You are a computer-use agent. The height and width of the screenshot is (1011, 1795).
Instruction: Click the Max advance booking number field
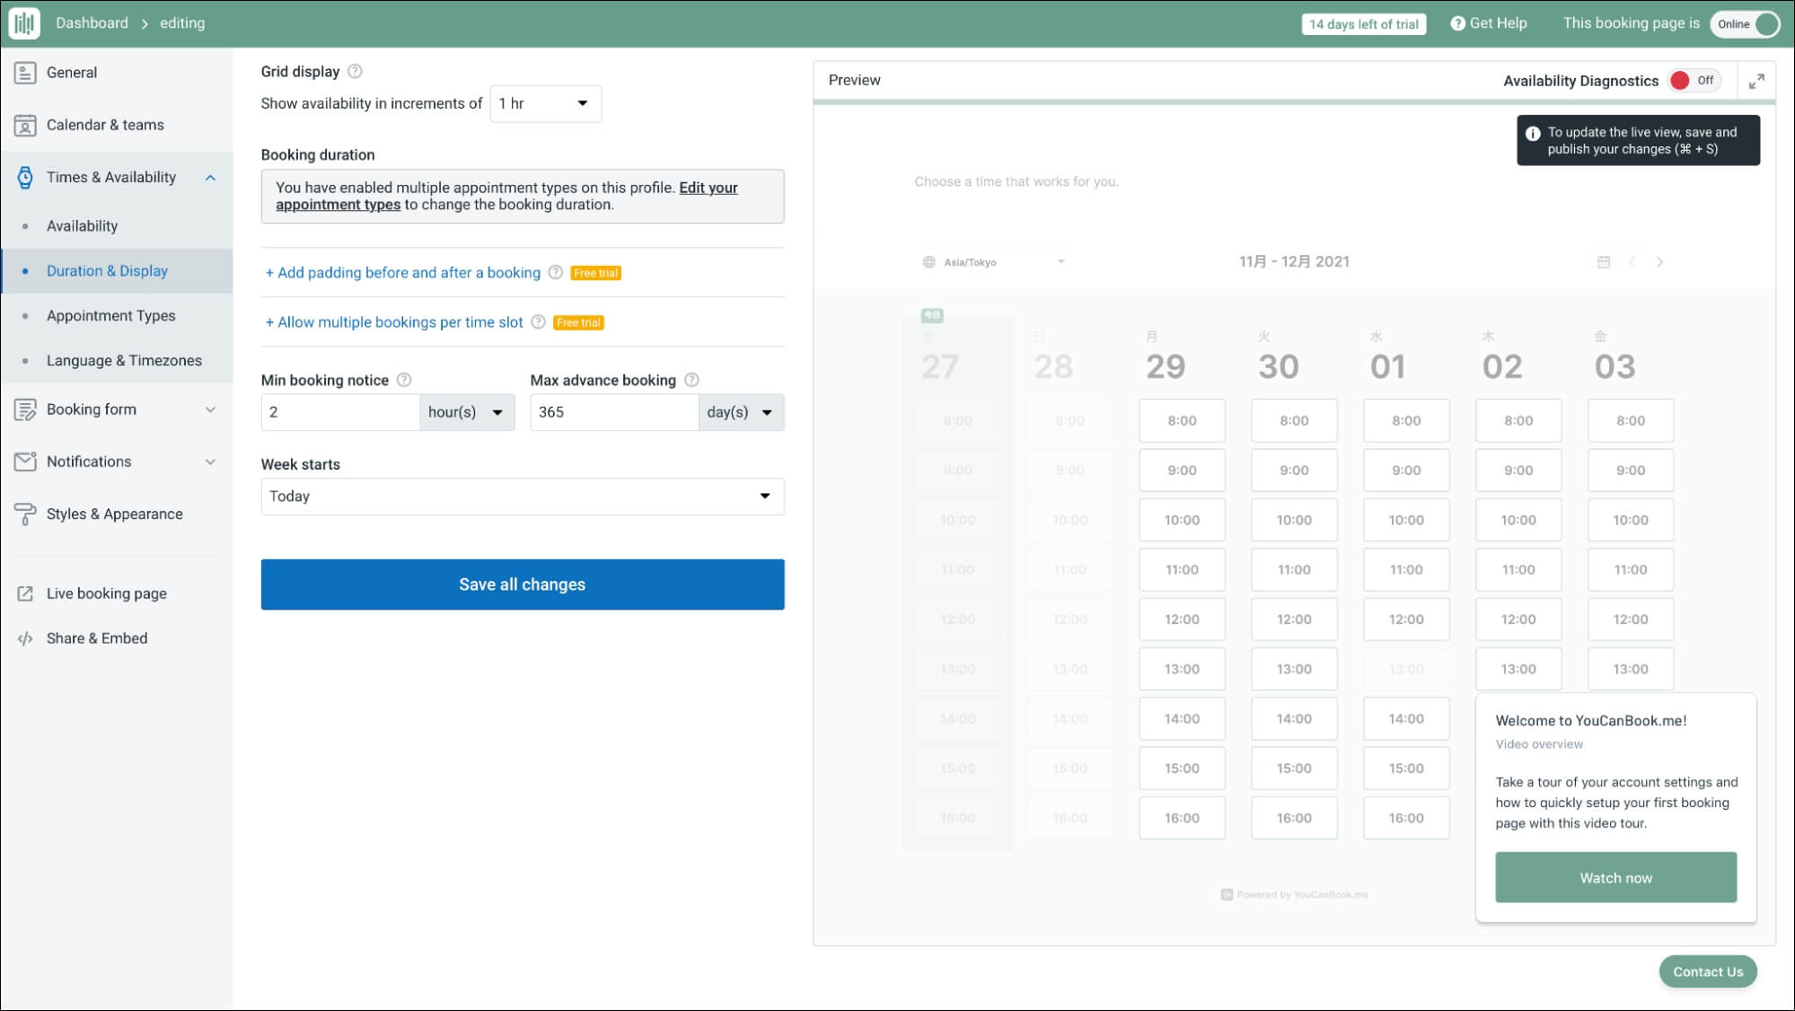coord(613,412)
